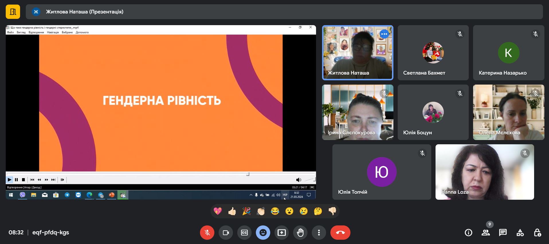Send the thumbs up reaction
Image resolution: width=549 pixels, height=244 pixels.
(232, 211)
